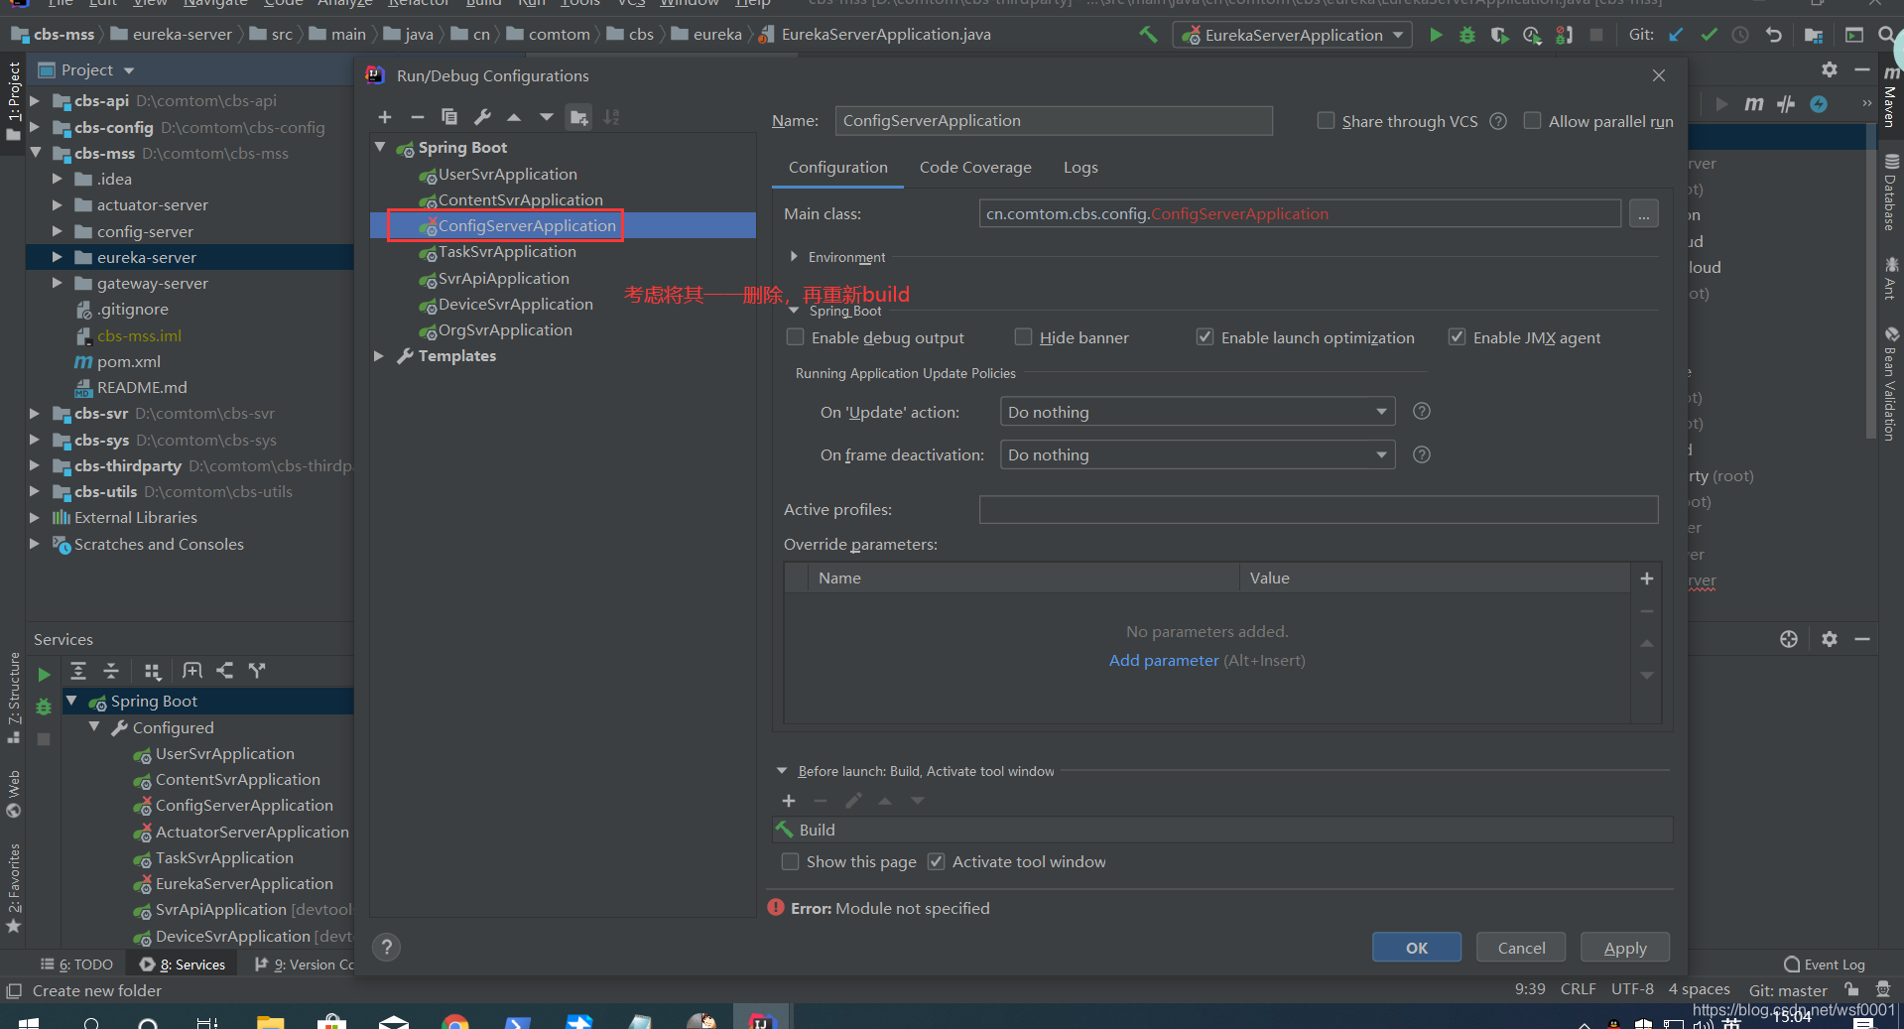Browse main class with ellipsis button
The image size is (1904, 1029).
tap(1644, 213)
